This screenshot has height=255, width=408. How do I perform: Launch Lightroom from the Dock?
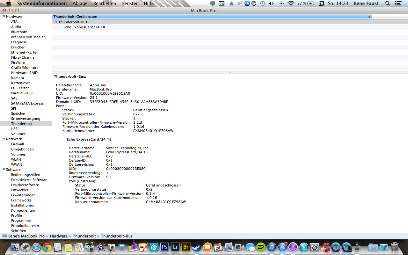pos(175,247)
